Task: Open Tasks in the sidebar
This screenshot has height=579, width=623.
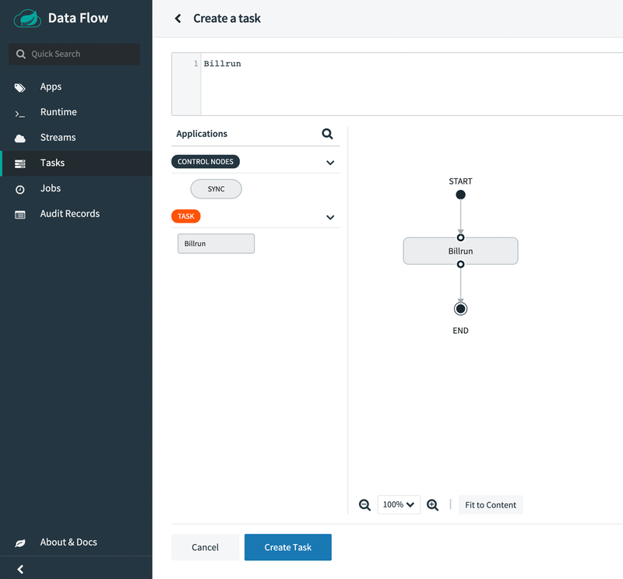Action: coord(76,163)
